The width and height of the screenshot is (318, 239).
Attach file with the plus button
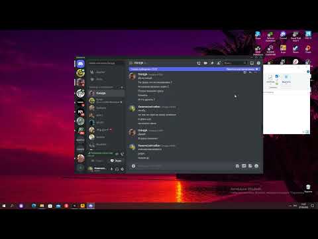[x=133, y=166]
